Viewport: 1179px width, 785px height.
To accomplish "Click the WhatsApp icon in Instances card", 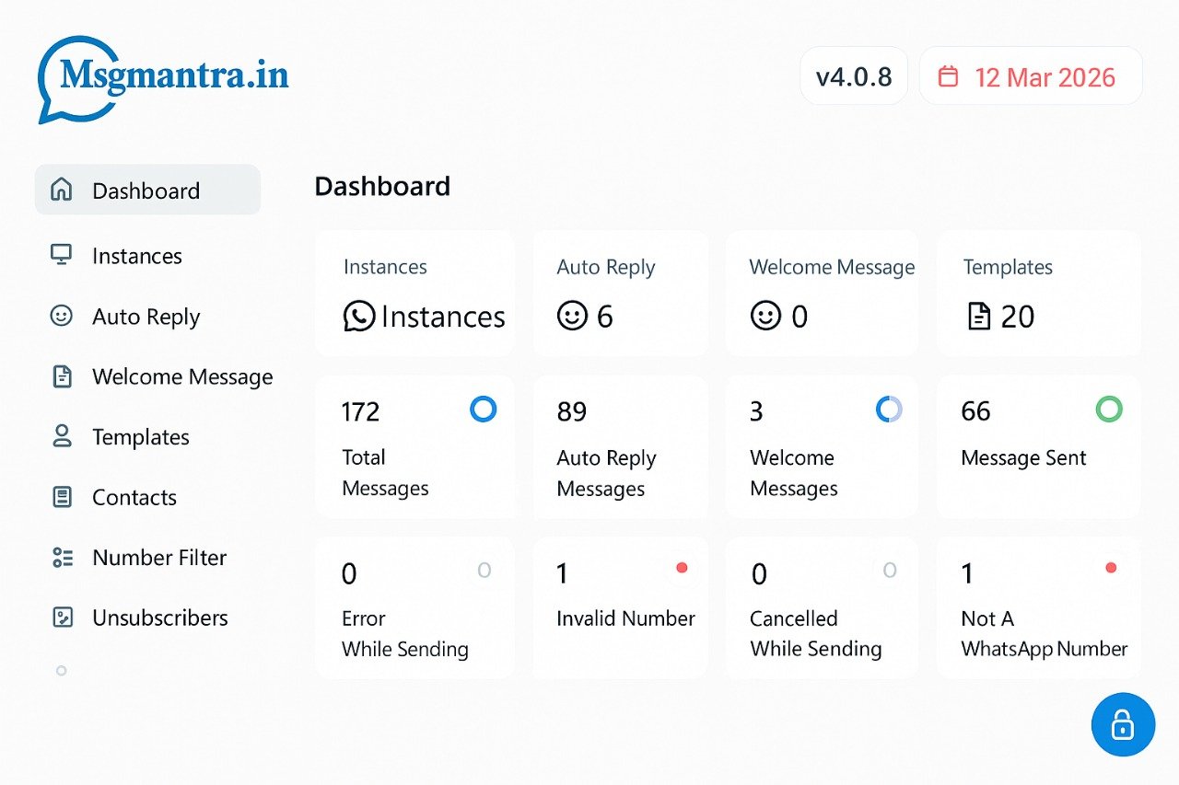I will coord(359,317).
